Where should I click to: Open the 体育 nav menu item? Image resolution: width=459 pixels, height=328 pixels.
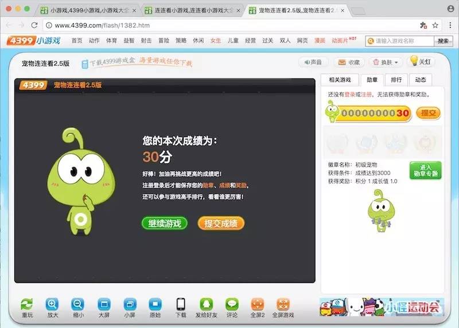[111, 41]
